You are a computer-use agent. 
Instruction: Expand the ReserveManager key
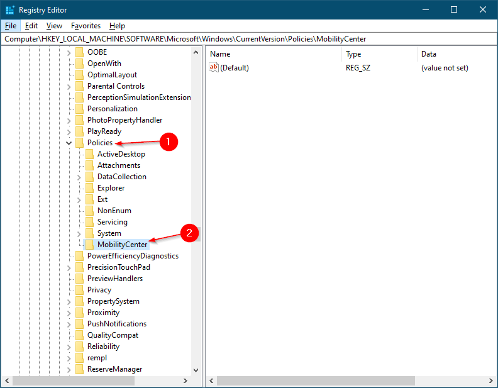(69, 370)
